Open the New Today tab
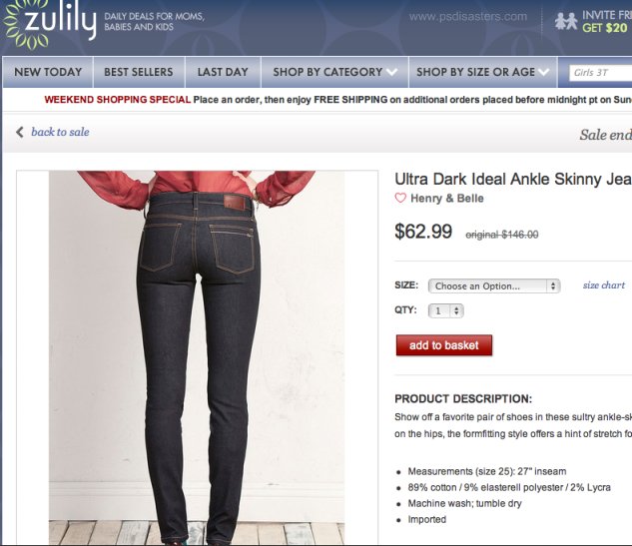 pyautogui.click(x=48, y=72)
